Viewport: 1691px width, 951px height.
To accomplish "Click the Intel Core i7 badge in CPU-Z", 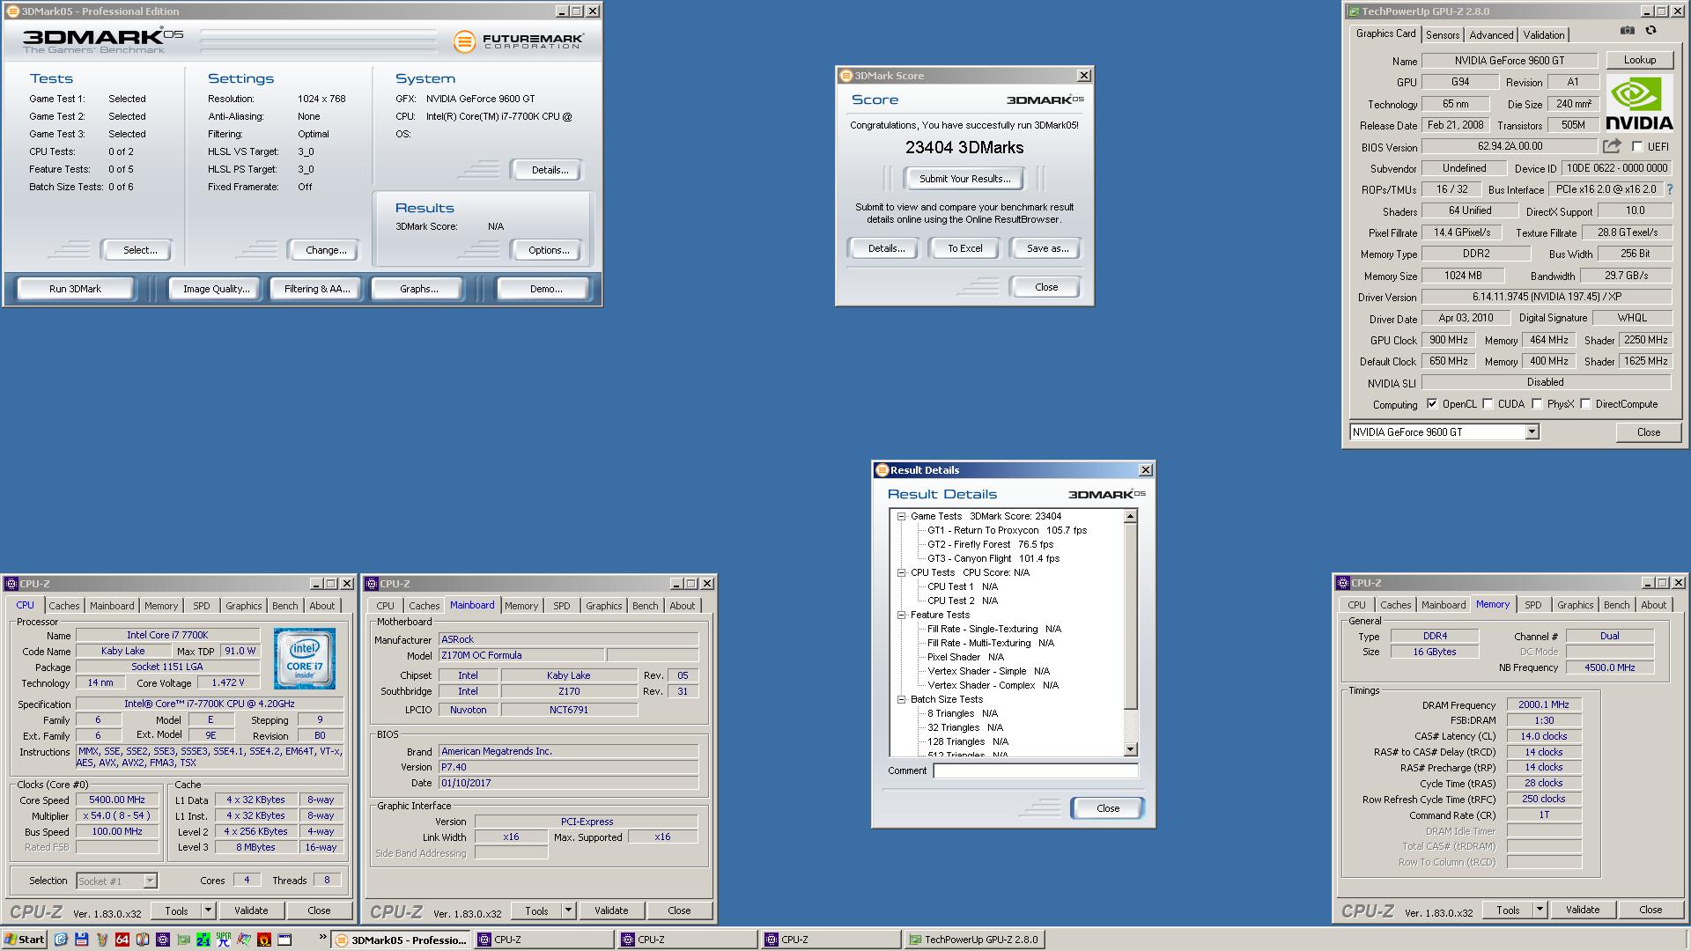I will 304,659.
